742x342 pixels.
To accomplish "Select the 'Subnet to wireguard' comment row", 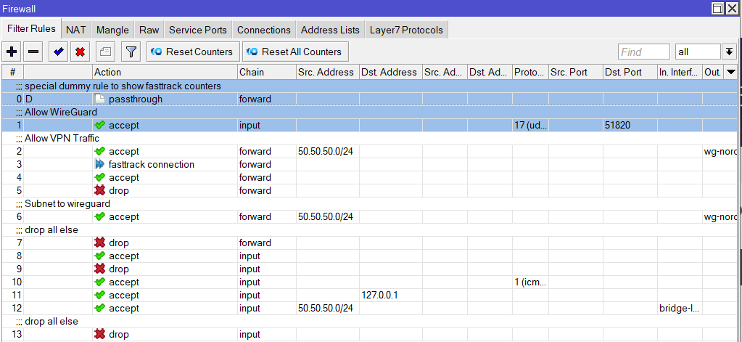I will click(x=369, y=204).
